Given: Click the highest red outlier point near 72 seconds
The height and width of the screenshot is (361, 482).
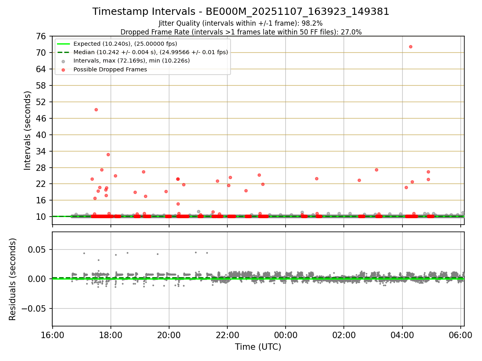Looking at the screenshot, I should click(411, 47).
